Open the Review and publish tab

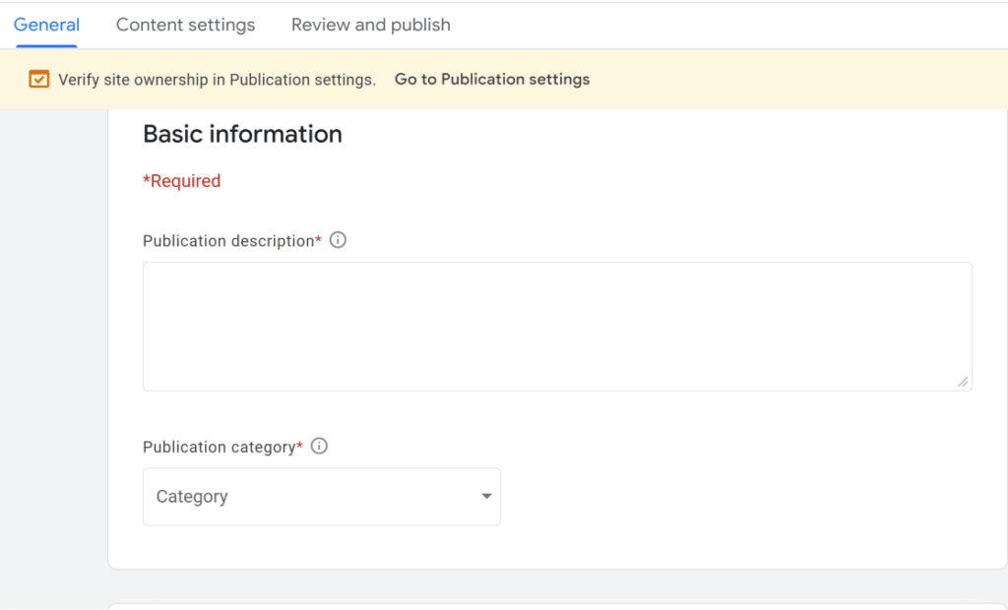coord(370,25)
